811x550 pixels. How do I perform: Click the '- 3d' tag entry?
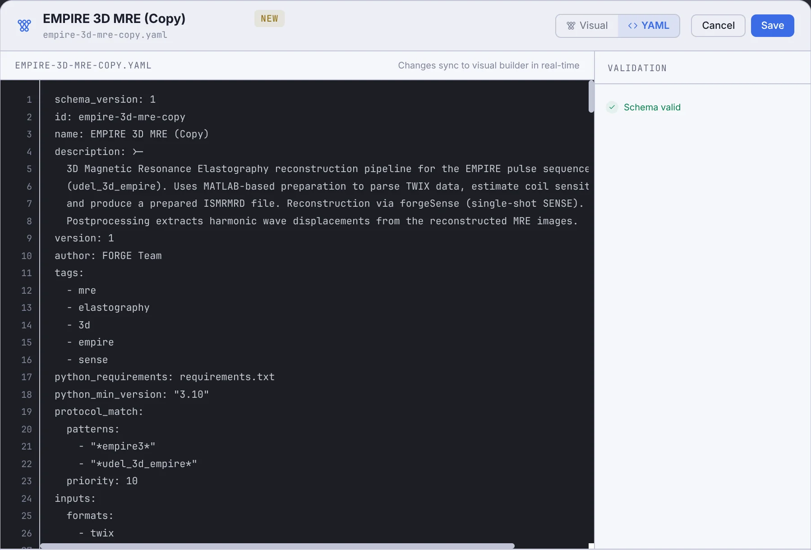(78, 325)
